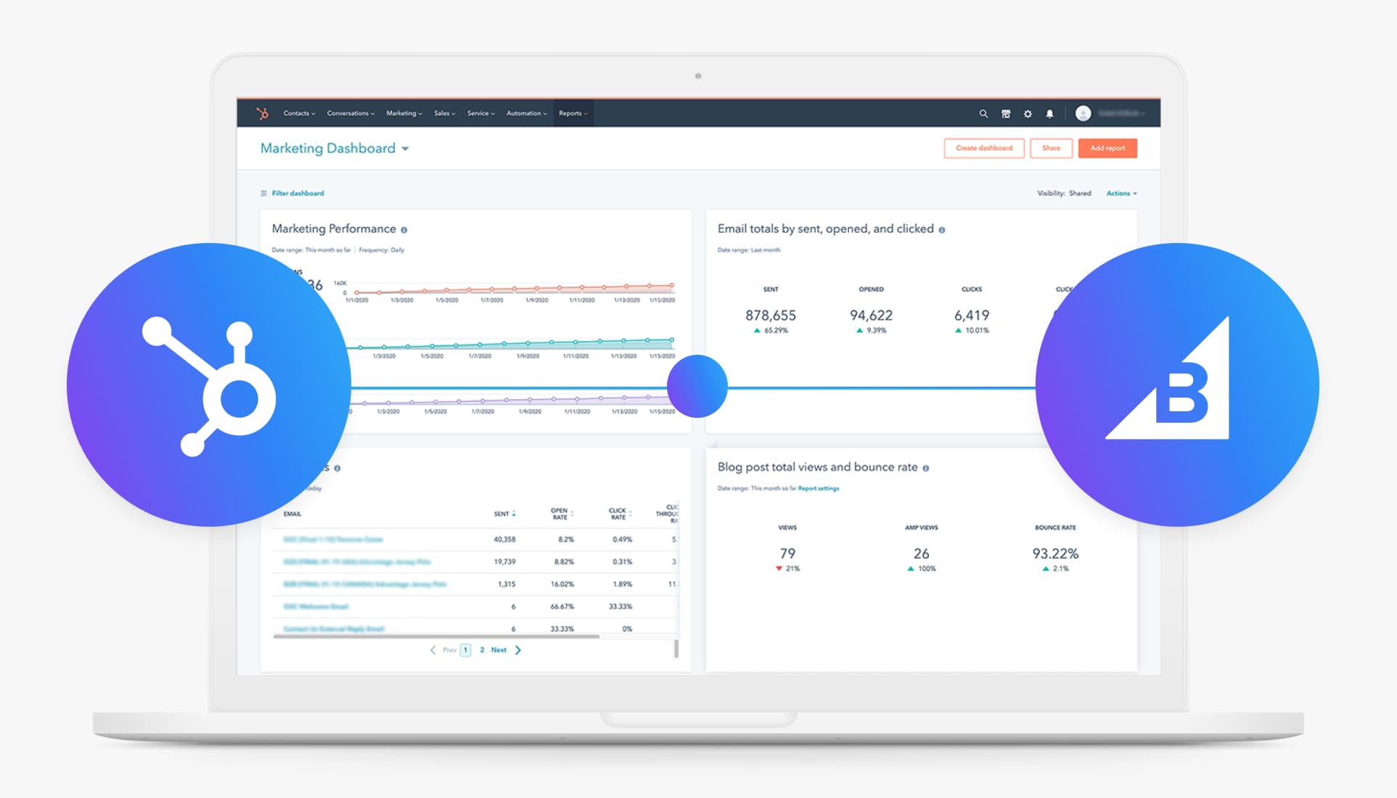Image resolution: width=1397 pixels, height=798 pixels.
Task: Open the notifications bell
Action: click(x=1049, y=114)
